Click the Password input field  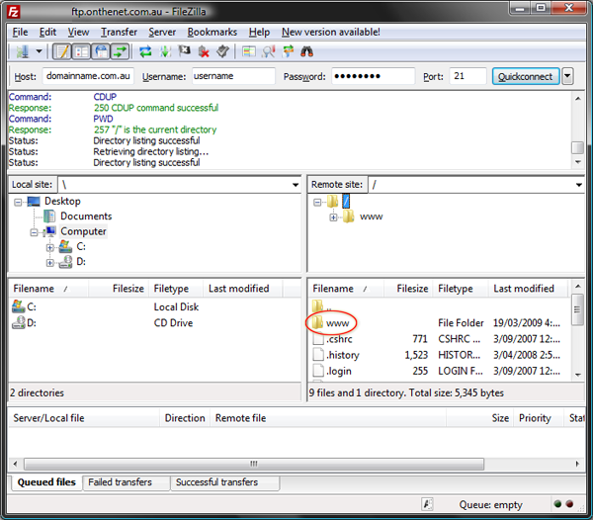(373, 76)
